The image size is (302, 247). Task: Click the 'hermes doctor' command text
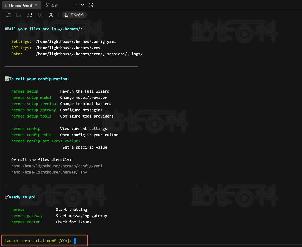[26, 222]
